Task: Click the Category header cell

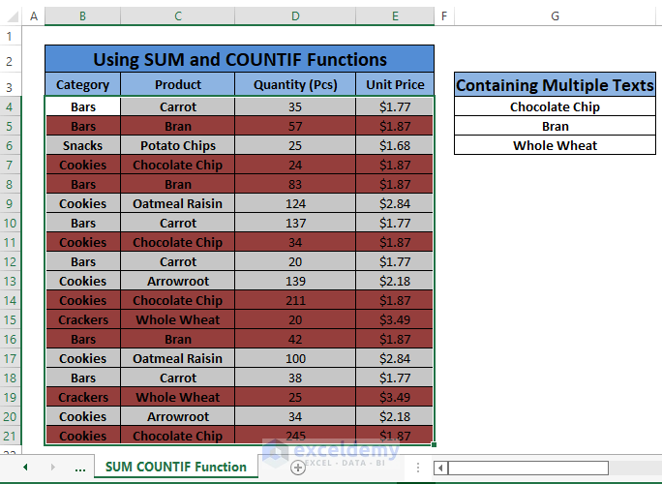Action: [83, 84]
